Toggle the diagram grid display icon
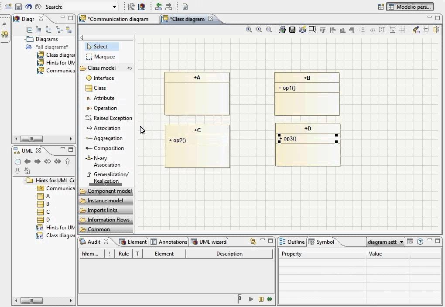 (426, 30)
